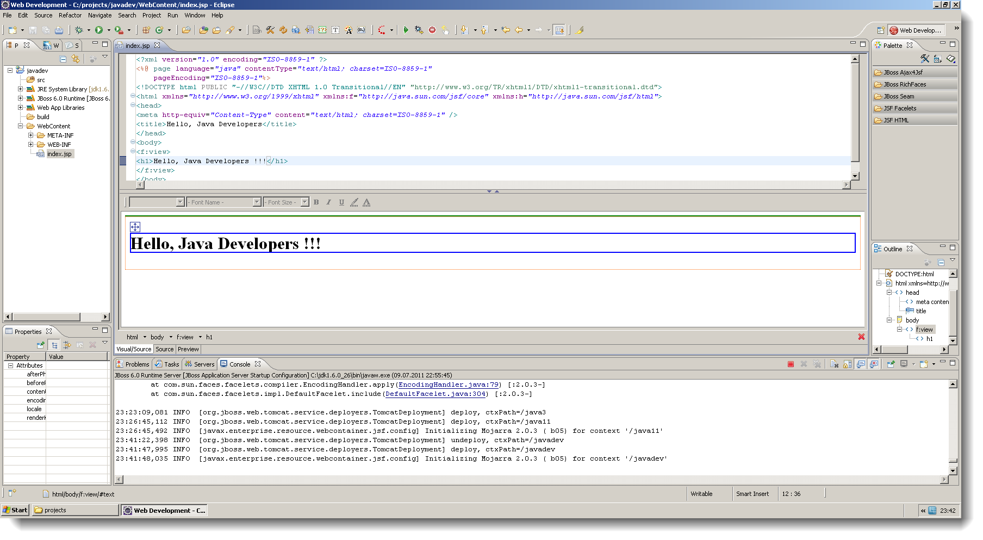Open the Window menu
Screen dimensions: 983x540
(195, 15)
